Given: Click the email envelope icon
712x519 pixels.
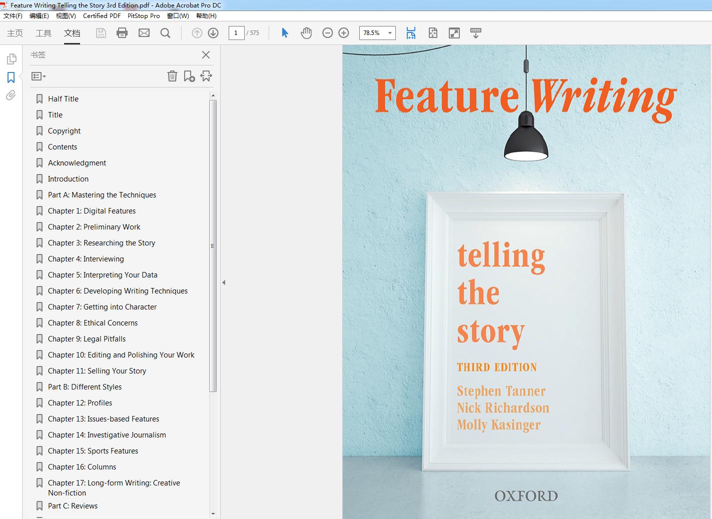Looking at the screenshot, I should click(144, 33).
